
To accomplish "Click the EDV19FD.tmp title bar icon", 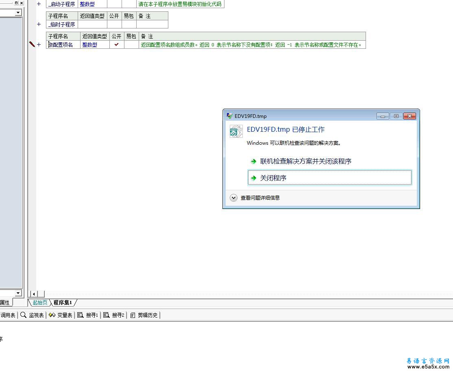I will tap(229, 116).
